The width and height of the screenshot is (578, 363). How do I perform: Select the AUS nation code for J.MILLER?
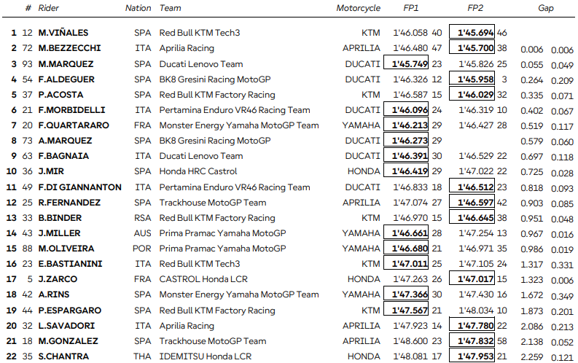[143, 233]
